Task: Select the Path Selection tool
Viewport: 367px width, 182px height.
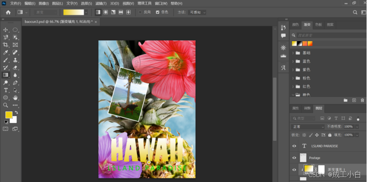Action: click(15, 90)
